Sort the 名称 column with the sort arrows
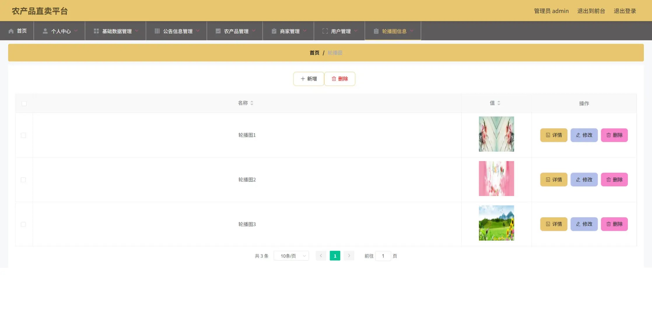The width and height of the screenshot is (652, 315). pos(252,103)
